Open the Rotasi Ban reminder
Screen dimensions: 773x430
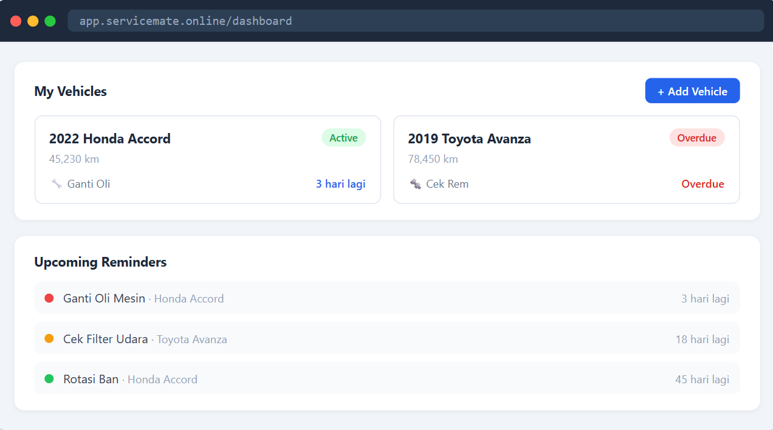387,378
